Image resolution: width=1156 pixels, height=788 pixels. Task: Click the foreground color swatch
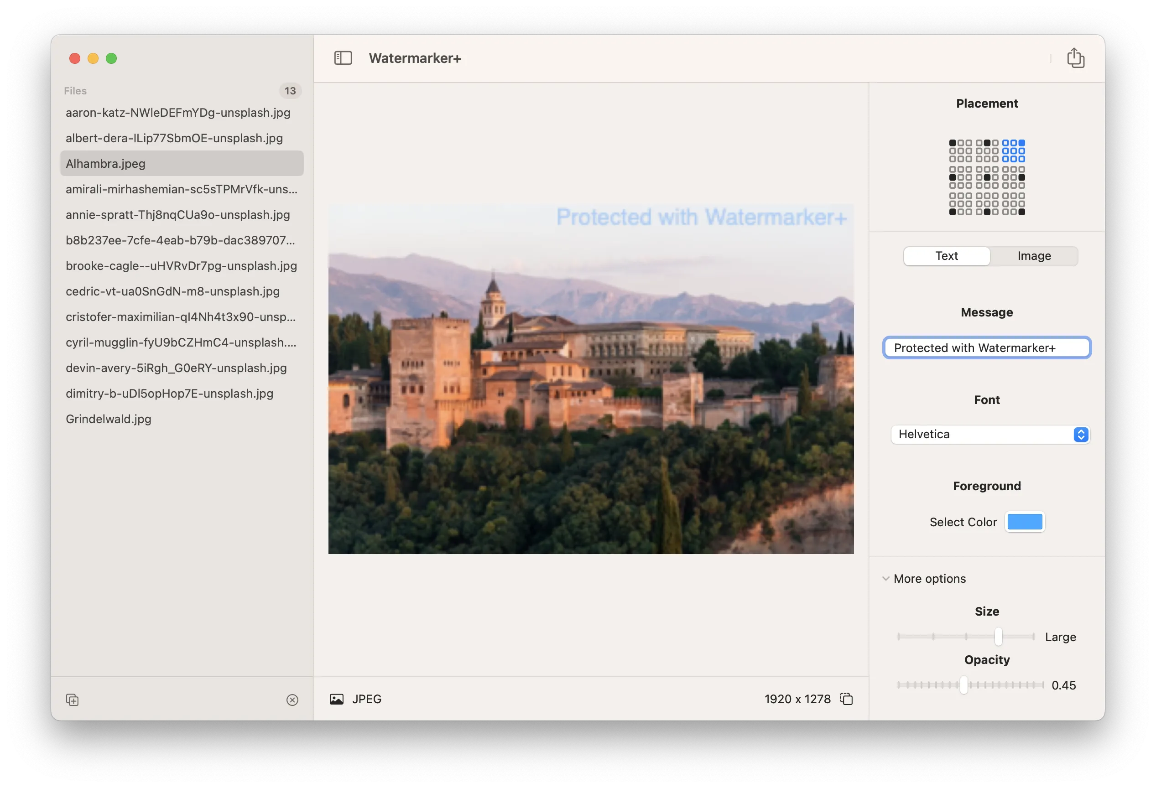(1025, 522)
